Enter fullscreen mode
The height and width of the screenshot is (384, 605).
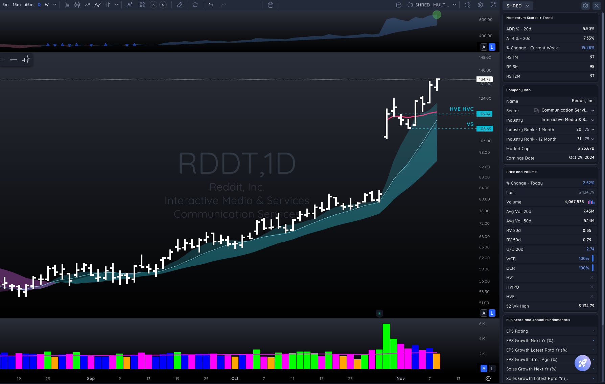tap(493, 5)
